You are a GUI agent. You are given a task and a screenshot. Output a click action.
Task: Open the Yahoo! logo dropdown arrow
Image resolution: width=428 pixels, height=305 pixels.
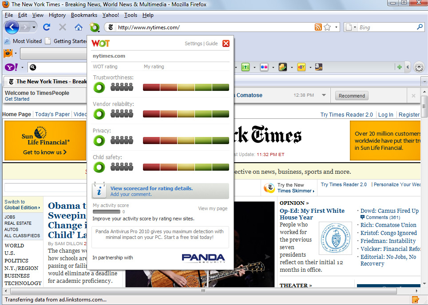coord(22,67)
